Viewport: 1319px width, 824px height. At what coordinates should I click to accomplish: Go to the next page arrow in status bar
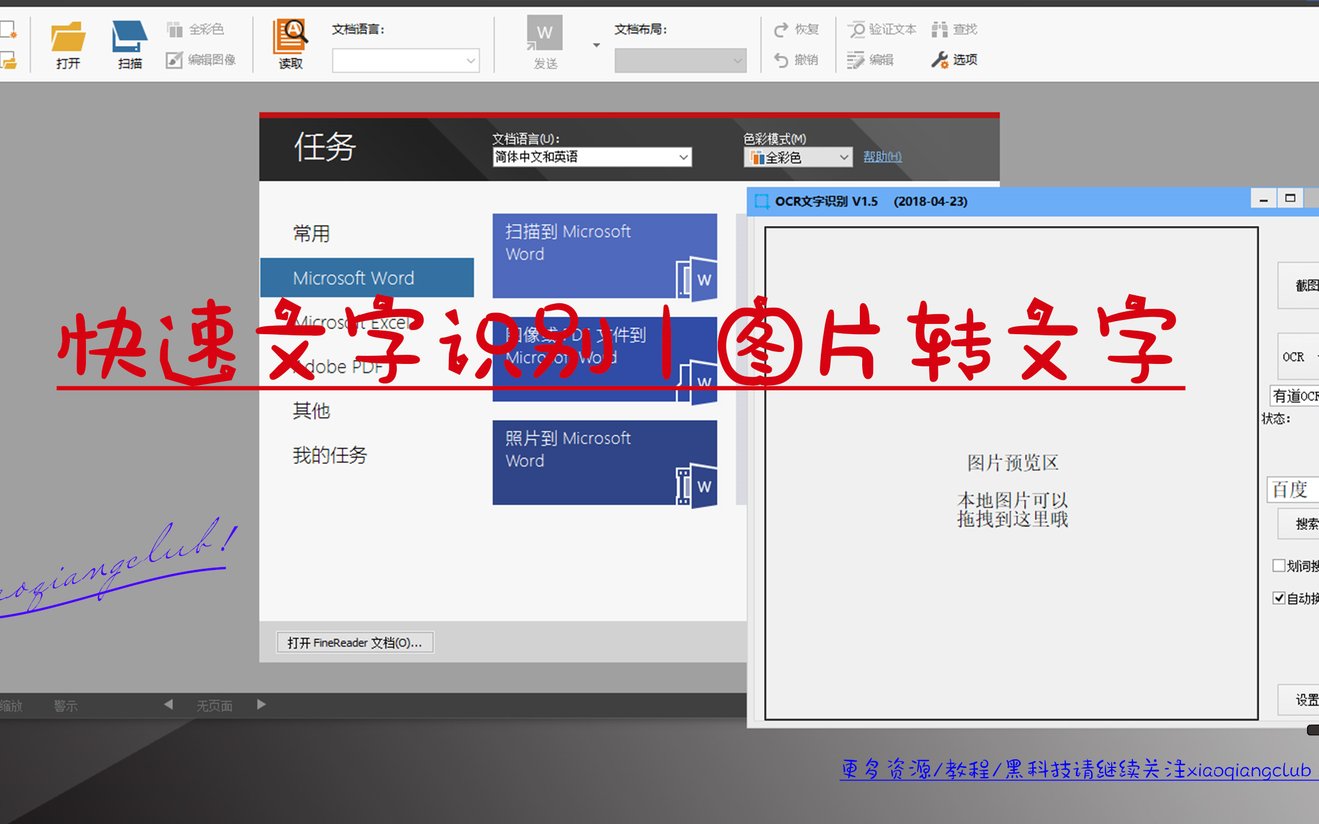262,704
